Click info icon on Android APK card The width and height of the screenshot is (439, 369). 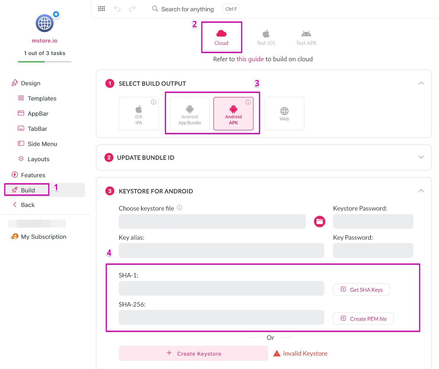coord(248,102)
